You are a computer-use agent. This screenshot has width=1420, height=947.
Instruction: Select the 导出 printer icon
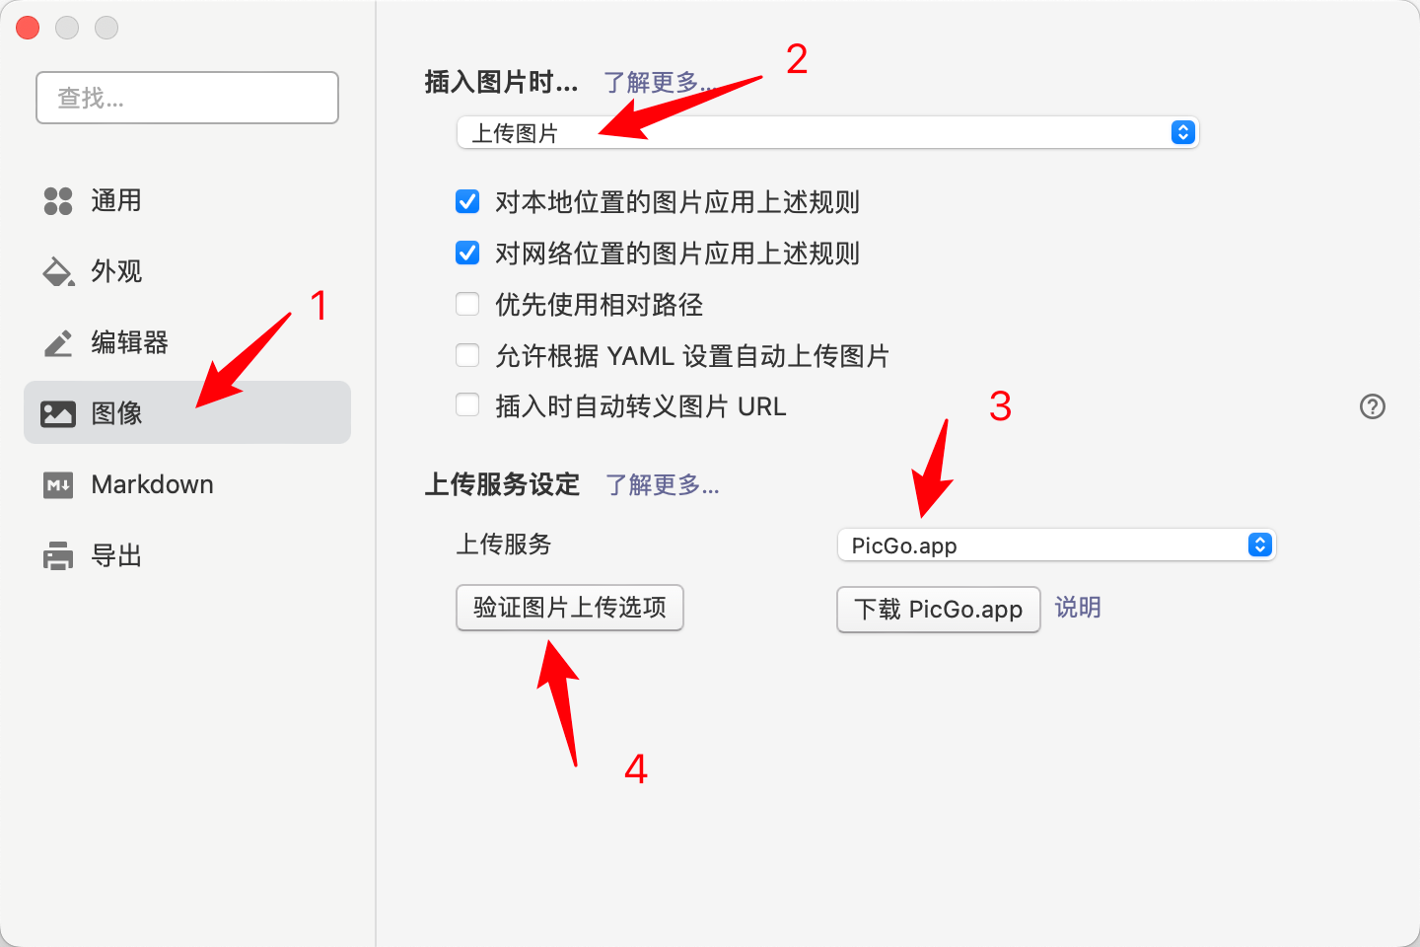click(x=58, y=555)
